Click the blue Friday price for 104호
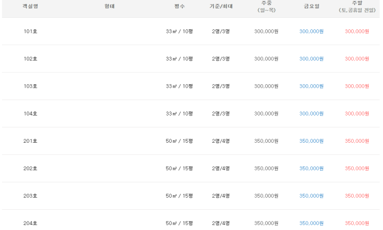Viewport: 383px width, 230px height. tap(312, 114)
